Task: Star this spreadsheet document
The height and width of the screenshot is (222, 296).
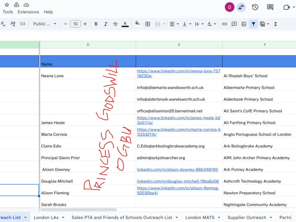Action: point(7,5)
